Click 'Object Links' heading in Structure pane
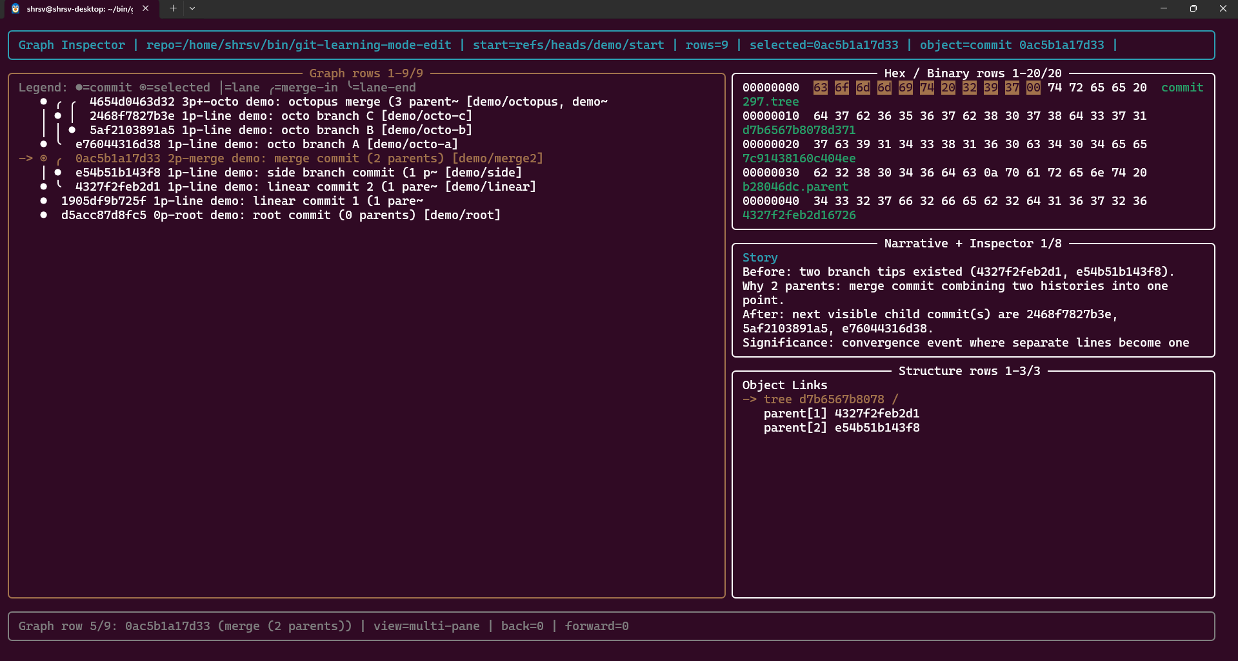1238x661 pixels. click(x=784, y=385)
